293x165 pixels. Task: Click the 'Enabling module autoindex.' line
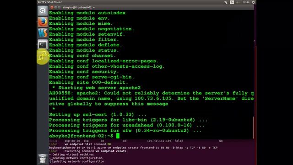[x=88, y=13]
